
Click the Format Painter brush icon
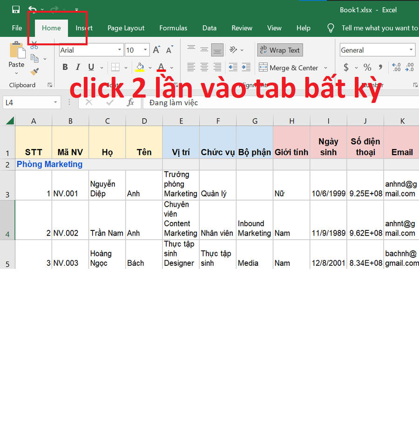(x=34, y=72)
